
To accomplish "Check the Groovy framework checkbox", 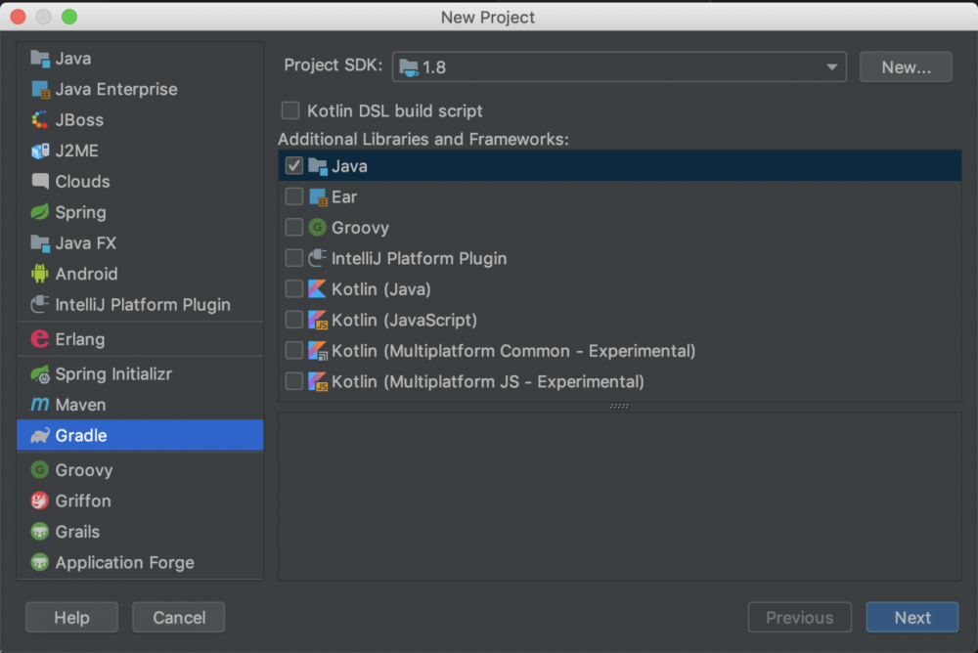I will pos(294,228).
